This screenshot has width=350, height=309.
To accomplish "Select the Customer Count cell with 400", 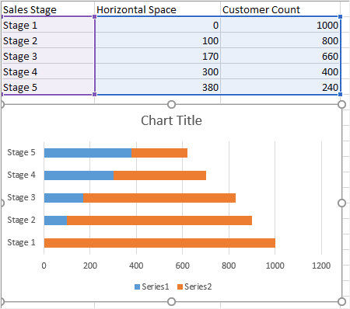I will 280,71.
